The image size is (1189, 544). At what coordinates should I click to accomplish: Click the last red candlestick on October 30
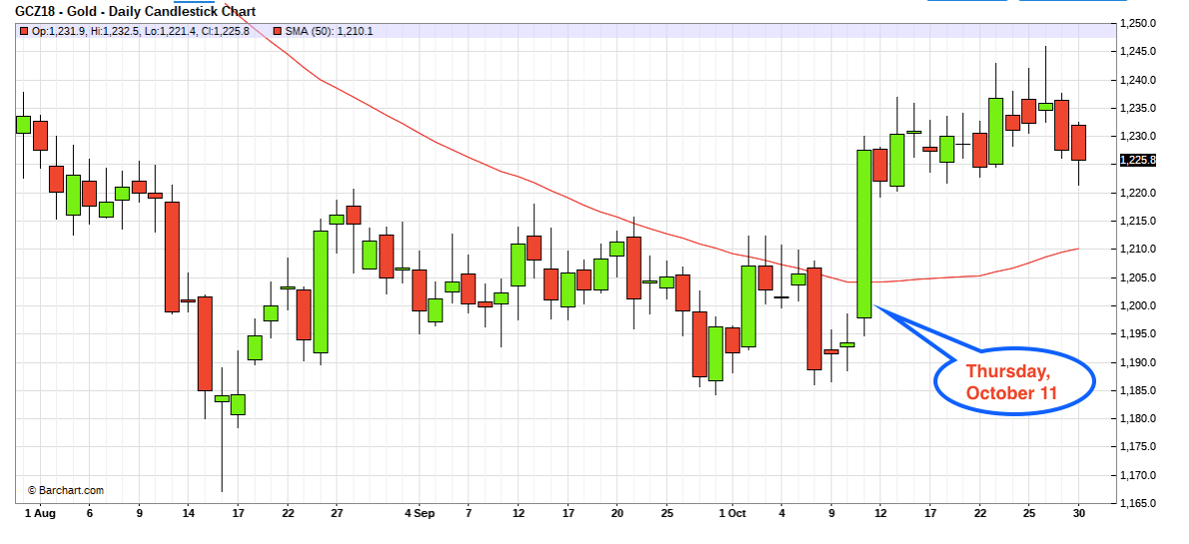[x=1078, y=143]
